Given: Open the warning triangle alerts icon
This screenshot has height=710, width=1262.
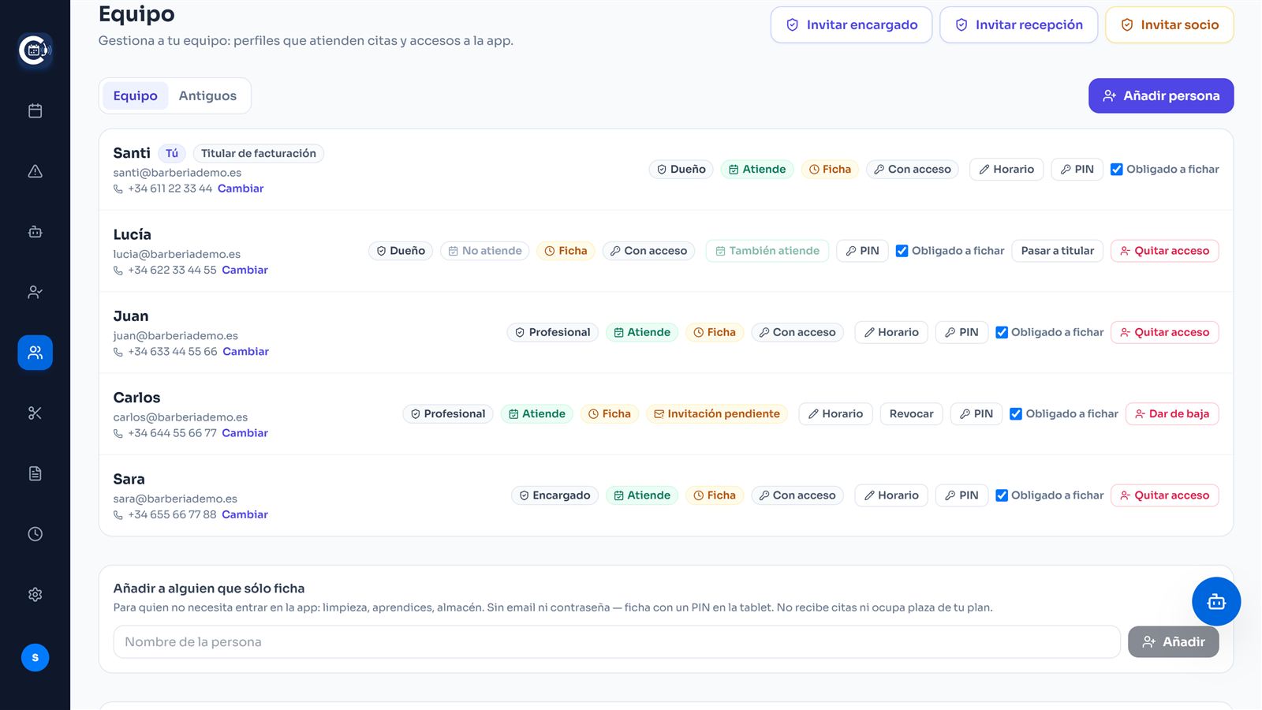Looking at the screenshot, I should click(35, 171).
